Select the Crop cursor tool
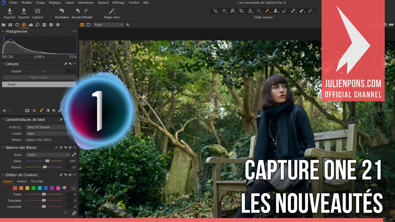The height and width of the screenshot is (222, 395). (241, 11)
